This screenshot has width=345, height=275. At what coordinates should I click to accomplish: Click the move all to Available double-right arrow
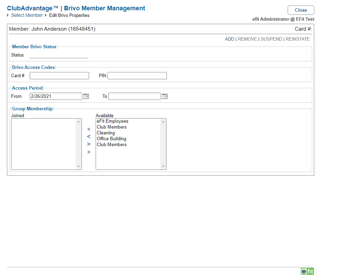pyautogui.click(x=89, y=152)
